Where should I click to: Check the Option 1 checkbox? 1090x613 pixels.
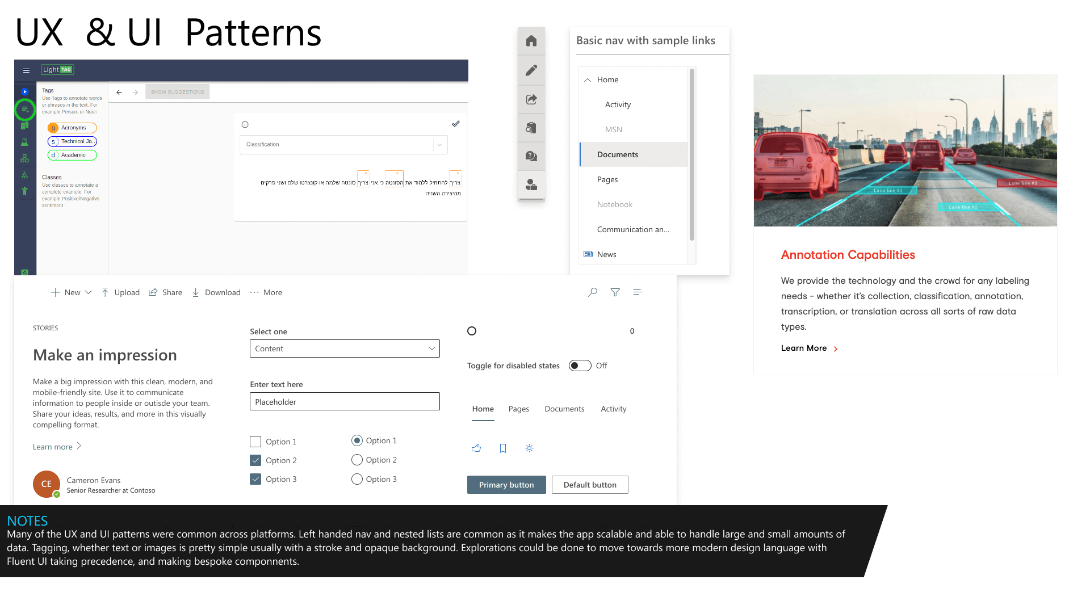coord(255,442)
